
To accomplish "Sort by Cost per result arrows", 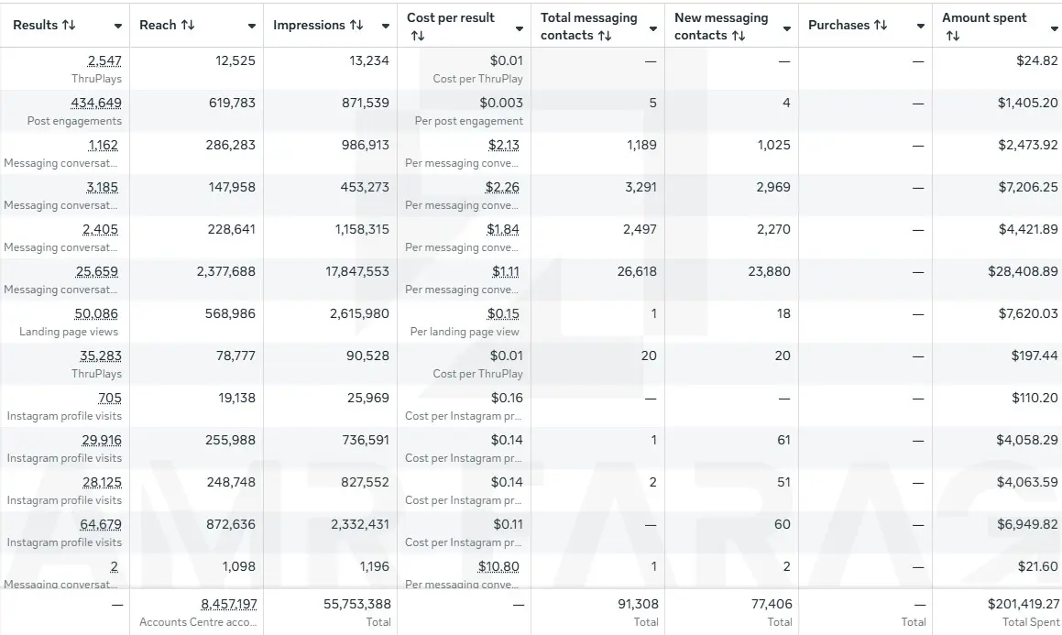I will 418,36.
